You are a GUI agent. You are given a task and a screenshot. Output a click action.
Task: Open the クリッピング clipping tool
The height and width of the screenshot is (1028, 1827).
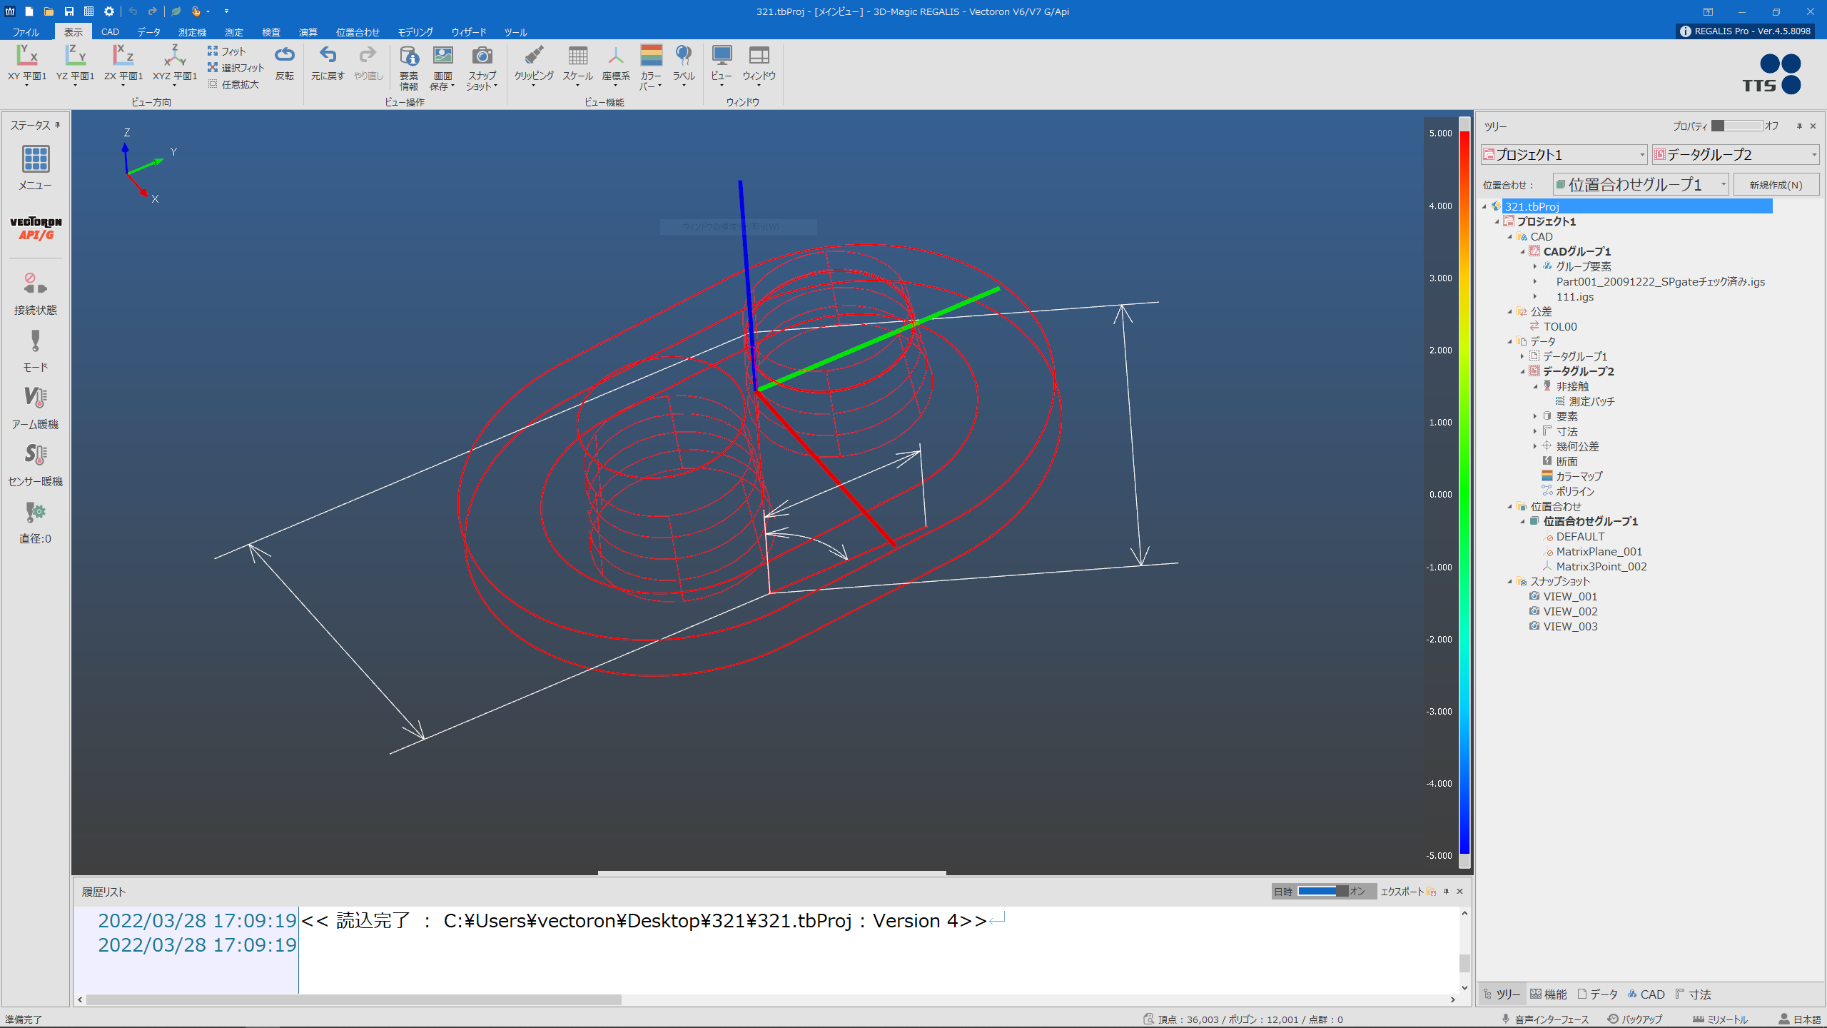[534, 66]
